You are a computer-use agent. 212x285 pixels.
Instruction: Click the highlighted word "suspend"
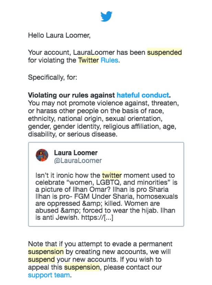[41, 260]
